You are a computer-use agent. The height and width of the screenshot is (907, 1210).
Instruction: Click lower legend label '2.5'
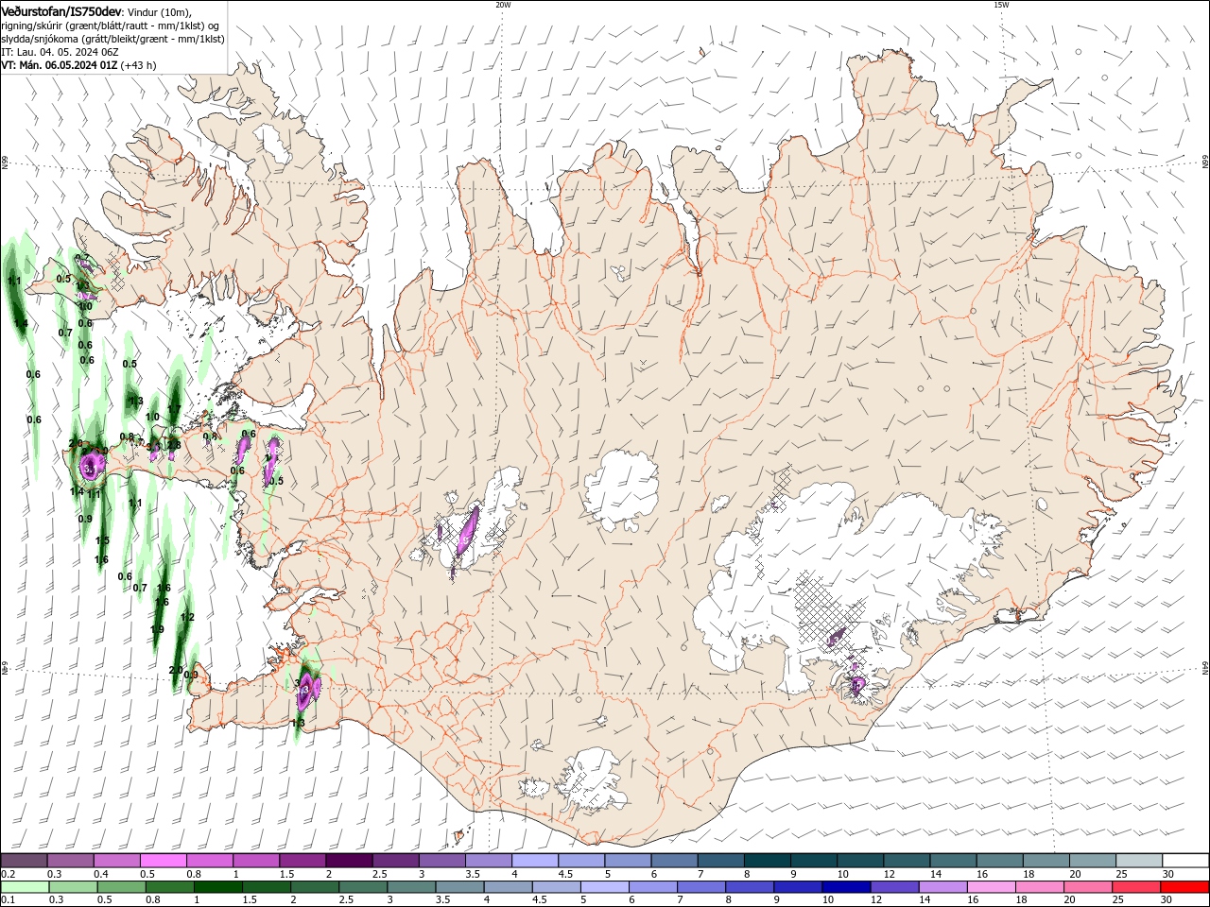pos(346,899)
